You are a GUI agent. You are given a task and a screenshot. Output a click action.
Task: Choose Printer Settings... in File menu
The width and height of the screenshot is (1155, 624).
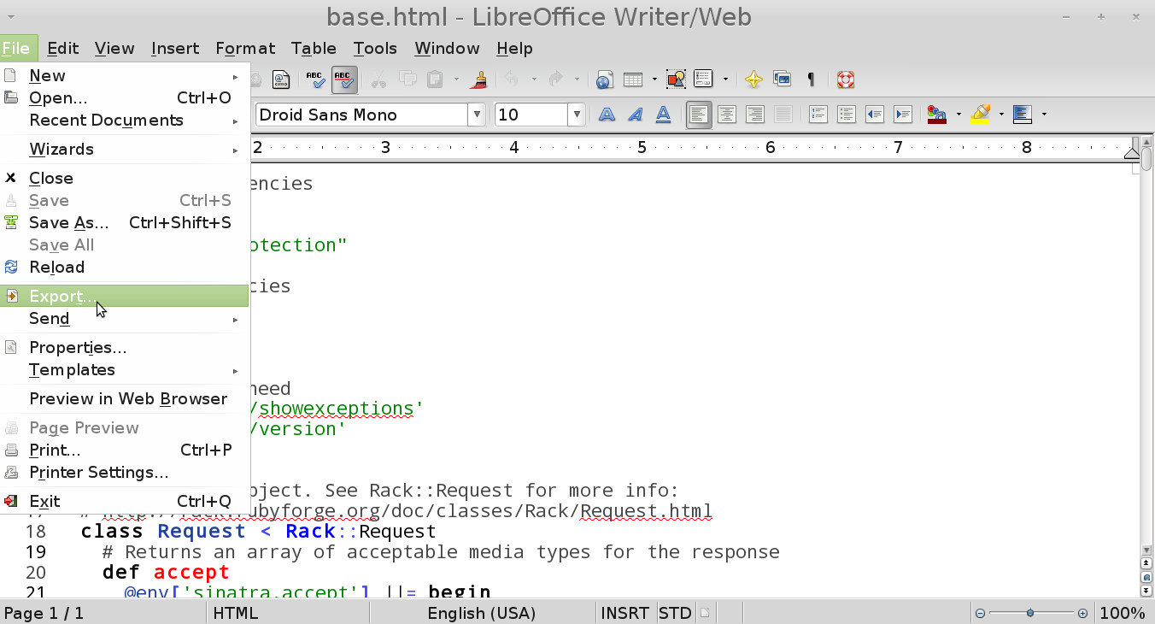[x=125, y=472]
